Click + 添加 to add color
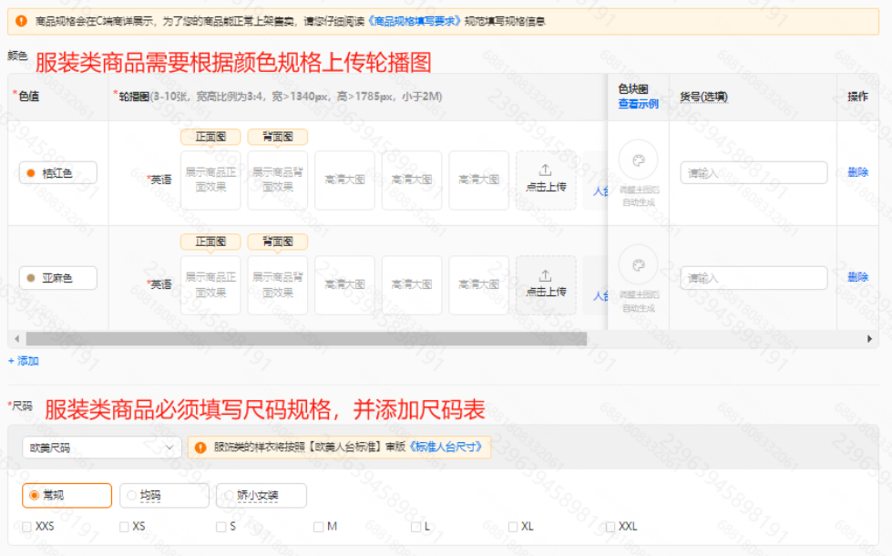 click(x=24, y=361)
